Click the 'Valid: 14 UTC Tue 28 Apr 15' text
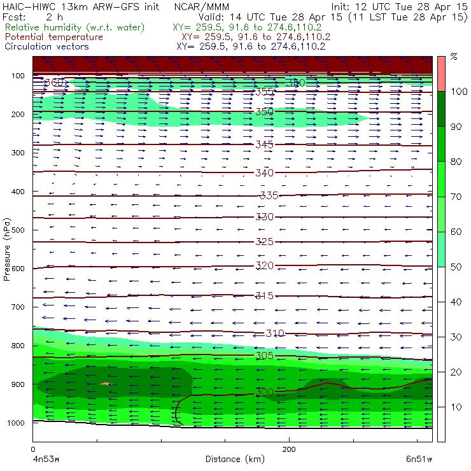The height and width of the screenshot is (471, 471). [270, 17]
